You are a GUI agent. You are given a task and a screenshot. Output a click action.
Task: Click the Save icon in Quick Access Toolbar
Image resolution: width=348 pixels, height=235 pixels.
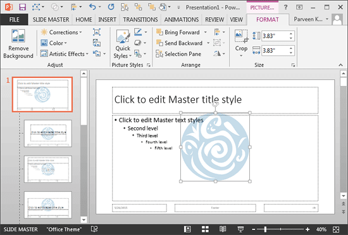(x=22, y=7)
